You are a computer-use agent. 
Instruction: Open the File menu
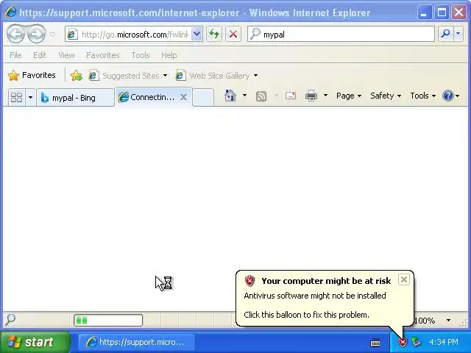pos(15,55)
